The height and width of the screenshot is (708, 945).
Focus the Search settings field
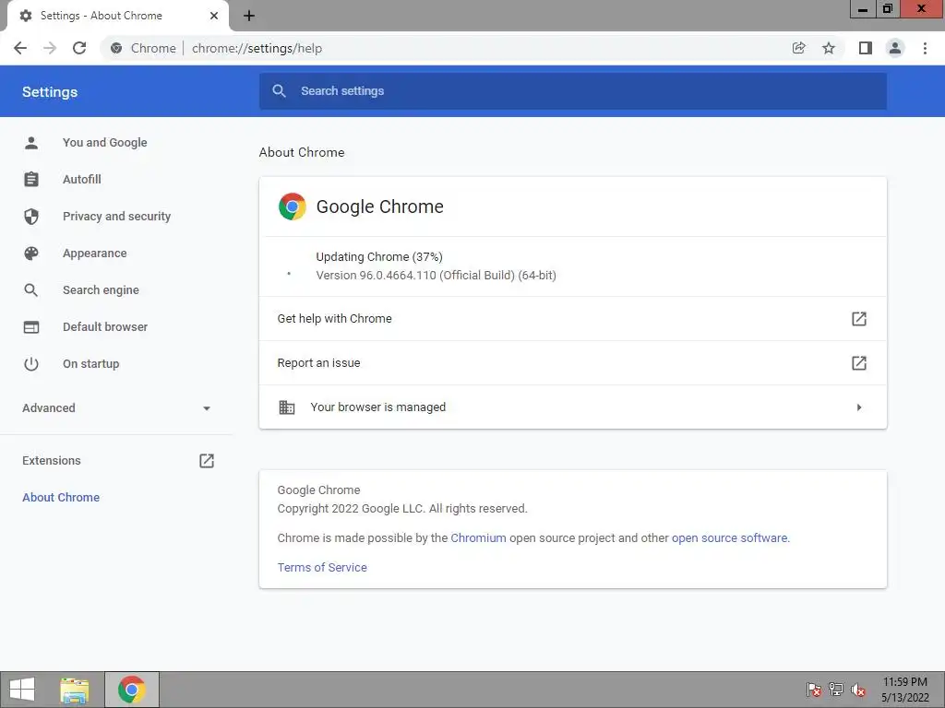(572, 91)
